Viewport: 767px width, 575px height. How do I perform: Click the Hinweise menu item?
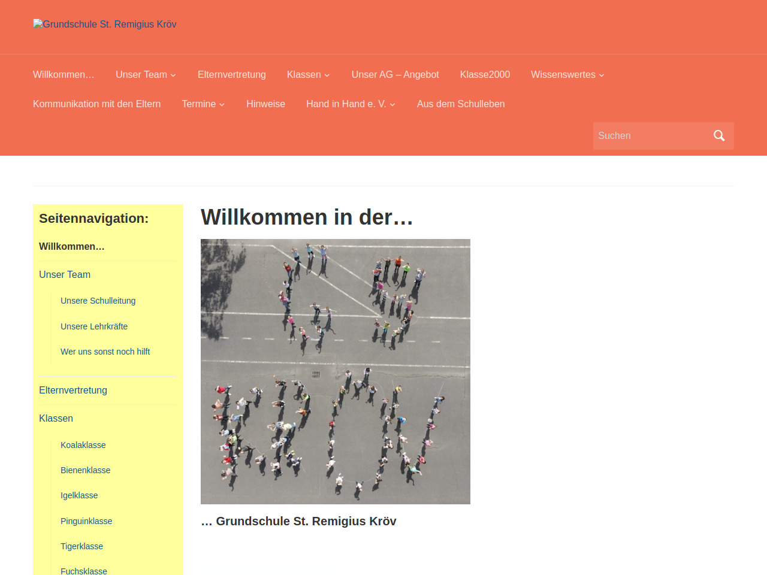point(265,104)
